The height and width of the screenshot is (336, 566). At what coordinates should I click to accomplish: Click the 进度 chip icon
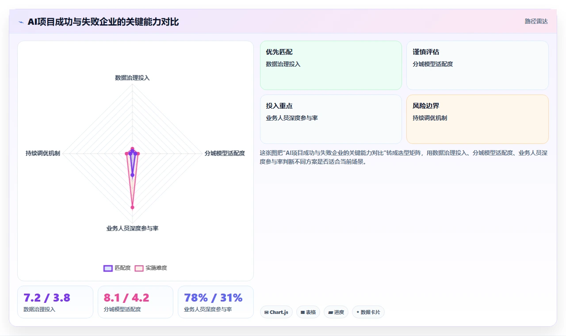(x=330, y=312)
